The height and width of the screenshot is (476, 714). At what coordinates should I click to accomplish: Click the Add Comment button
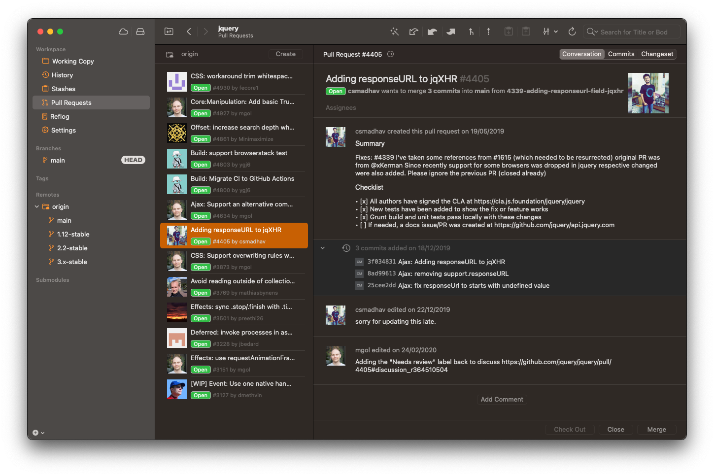(502, 400)
